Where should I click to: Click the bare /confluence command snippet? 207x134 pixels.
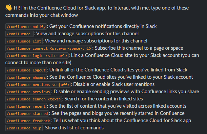click(x=20, y=34)
